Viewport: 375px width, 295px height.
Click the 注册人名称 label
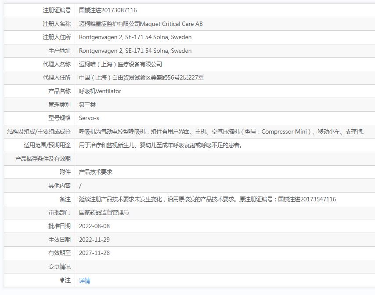point(57,24)
